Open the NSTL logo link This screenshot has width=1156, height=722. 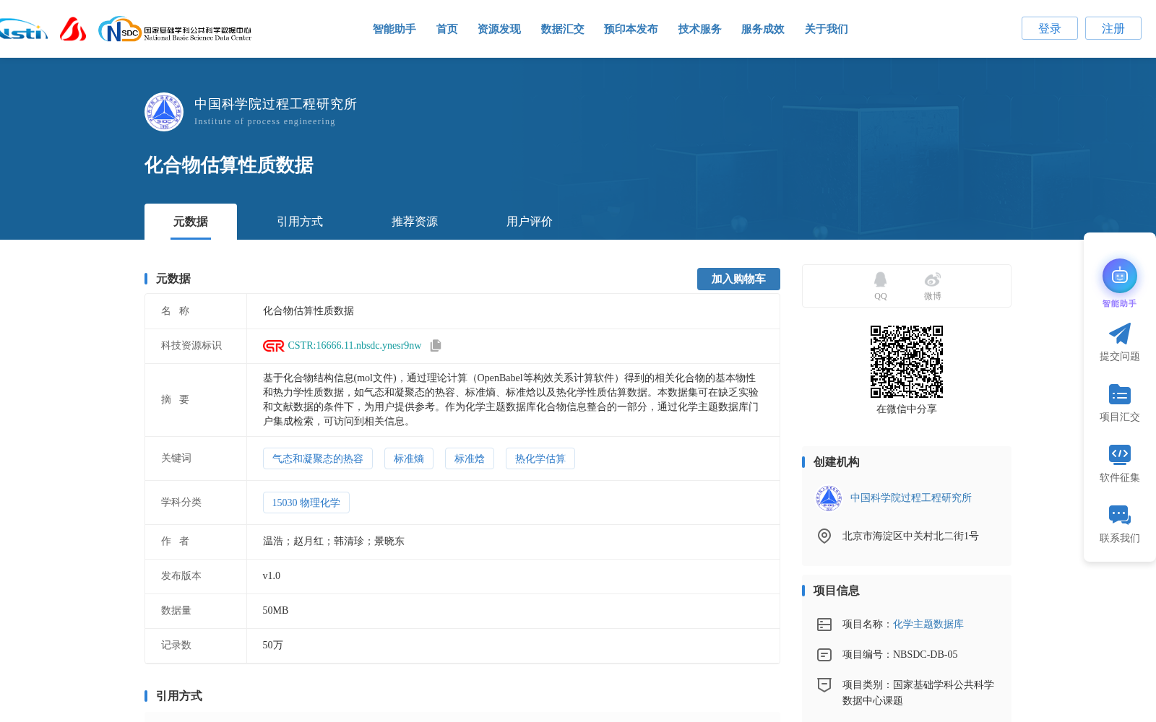point(23,30)
